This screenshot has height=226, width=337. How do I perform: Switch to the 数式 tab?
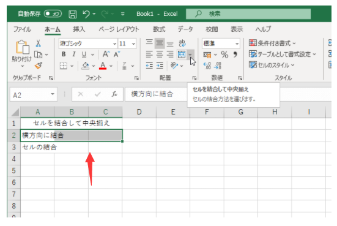(159, 29)
